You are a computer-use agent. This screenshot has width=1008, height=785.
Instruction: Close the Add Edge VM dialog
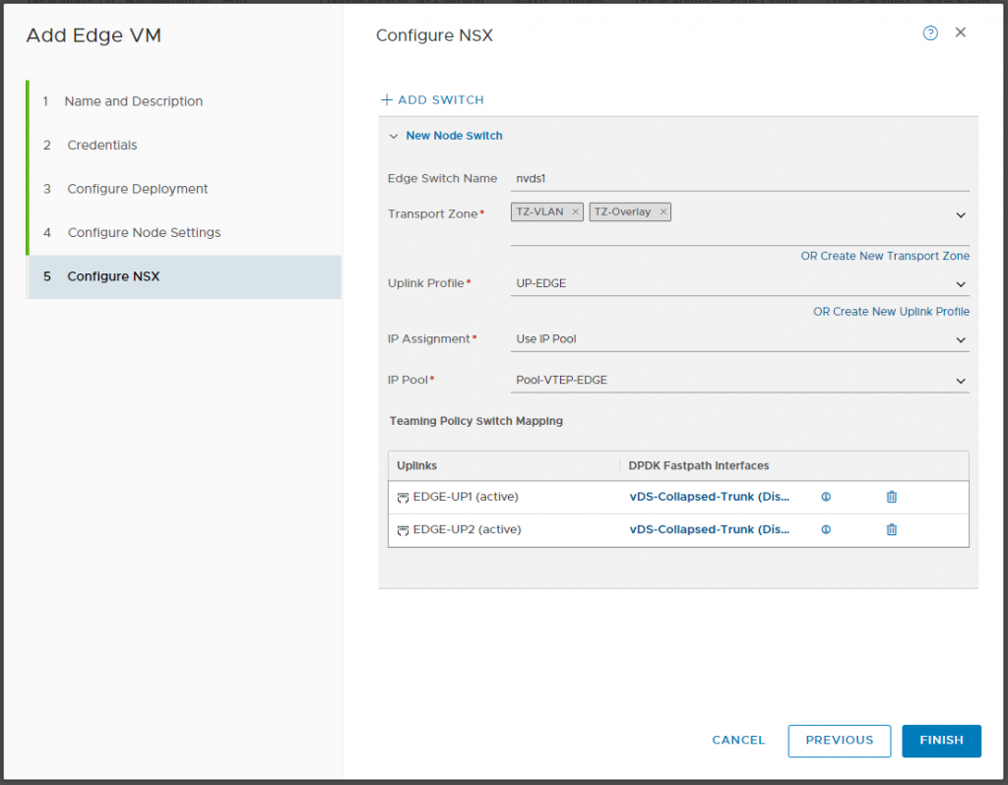pos(961,32)
